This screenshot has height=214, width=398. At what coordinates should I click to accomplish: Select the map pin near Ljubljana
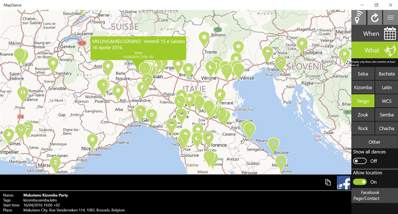point(302,44)
